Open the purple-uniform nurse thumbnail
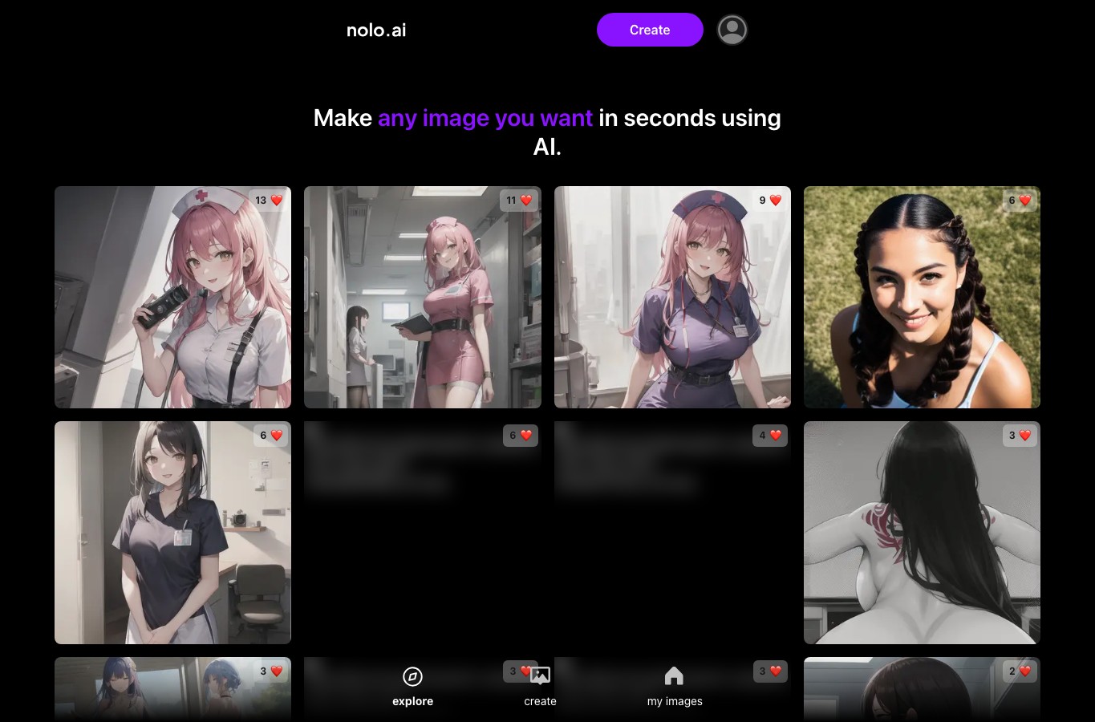 pos(672,297)
